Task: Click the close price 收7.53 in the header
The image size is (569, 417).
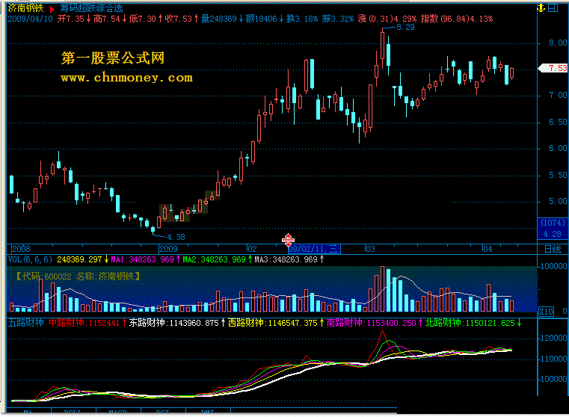Action: coord(179,19)
